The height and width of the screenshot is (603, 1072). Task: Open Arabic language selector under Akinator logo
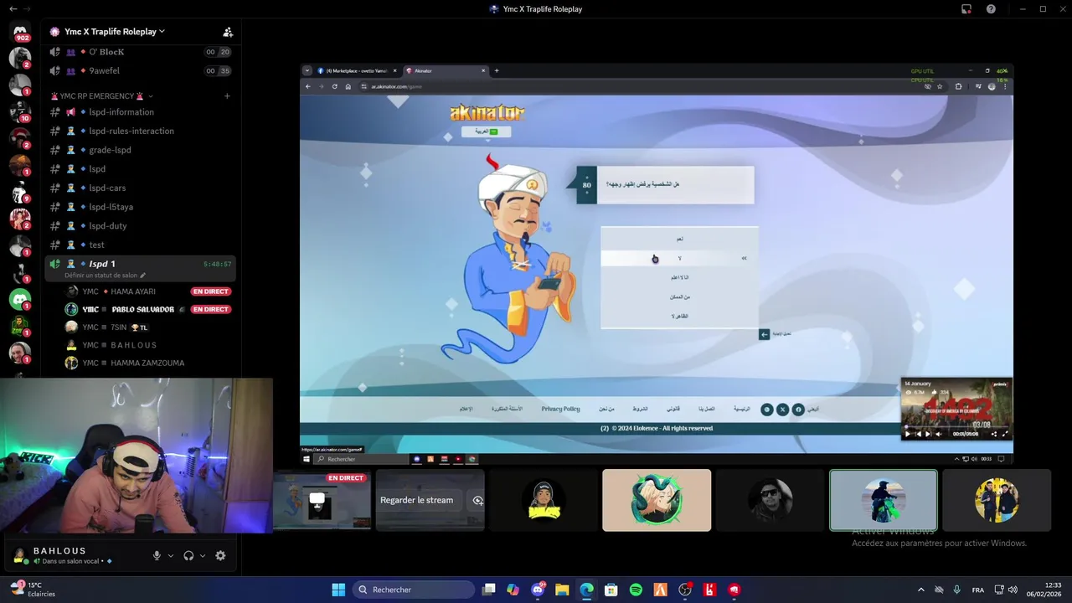coord(487,131)
